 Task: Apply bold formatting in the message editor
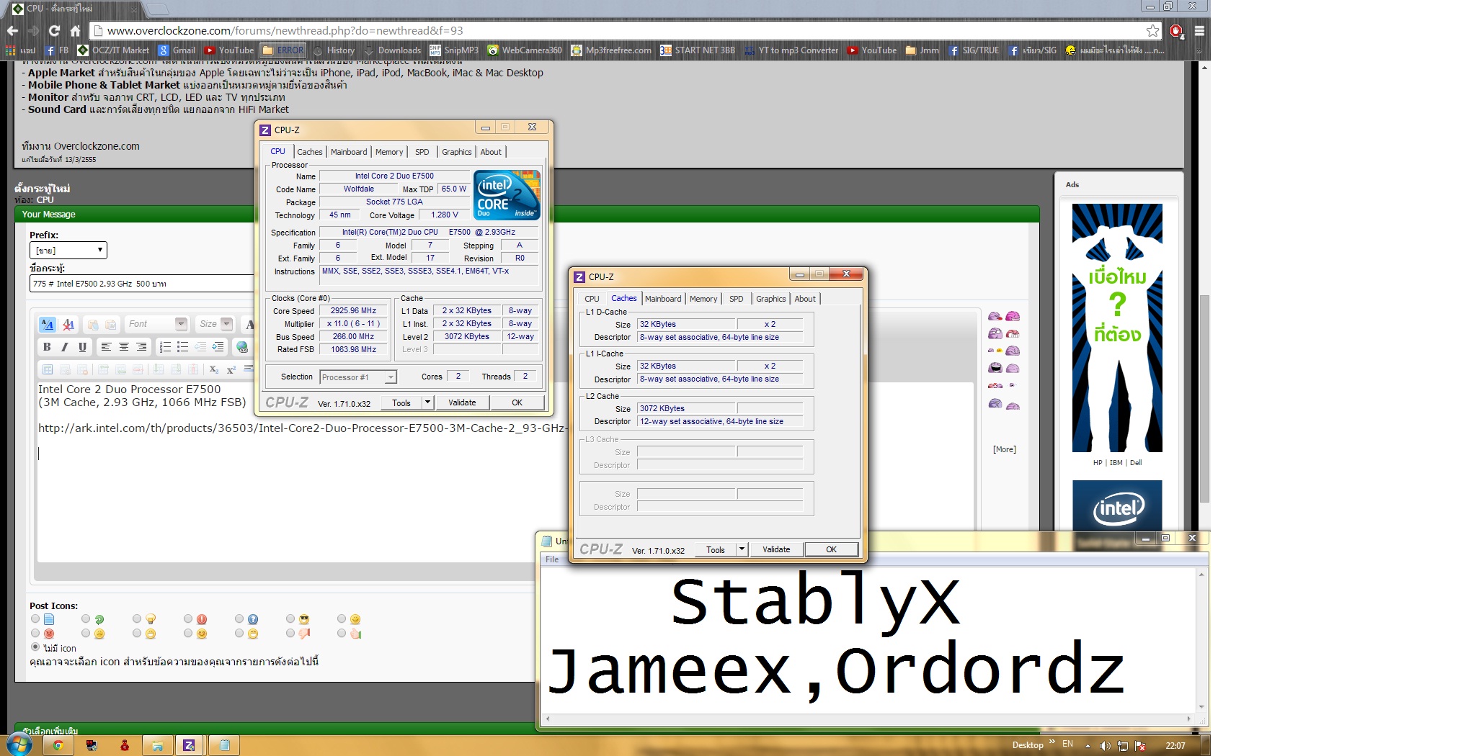pyautogui.click(x=47, y=347)
